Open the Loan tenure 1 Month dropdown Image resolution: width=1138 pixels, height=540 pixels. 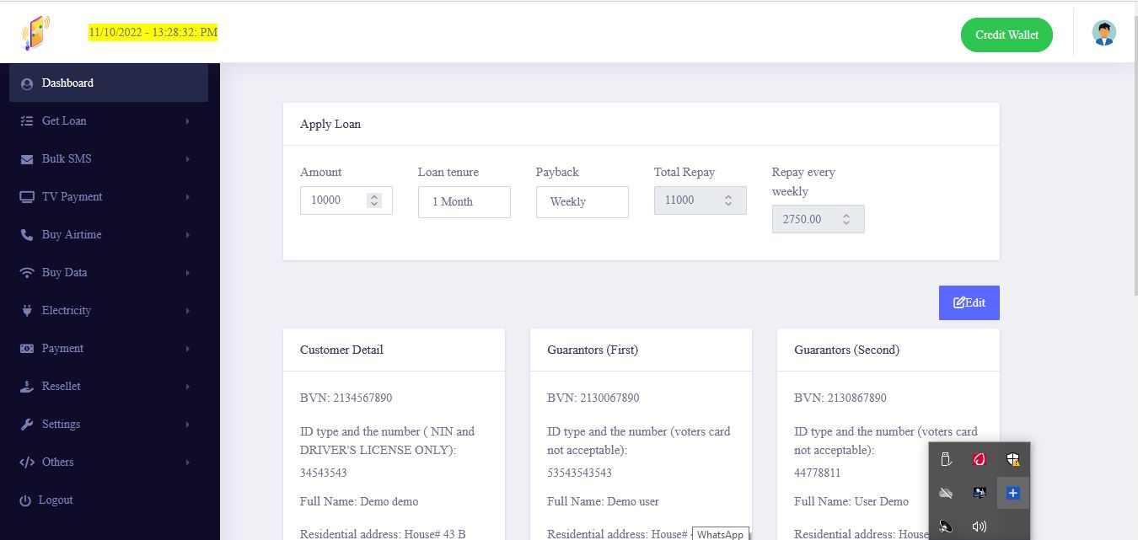(x=464, y=202)
